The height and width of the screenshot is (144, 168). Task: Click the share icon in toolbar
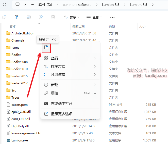point(41,17)
